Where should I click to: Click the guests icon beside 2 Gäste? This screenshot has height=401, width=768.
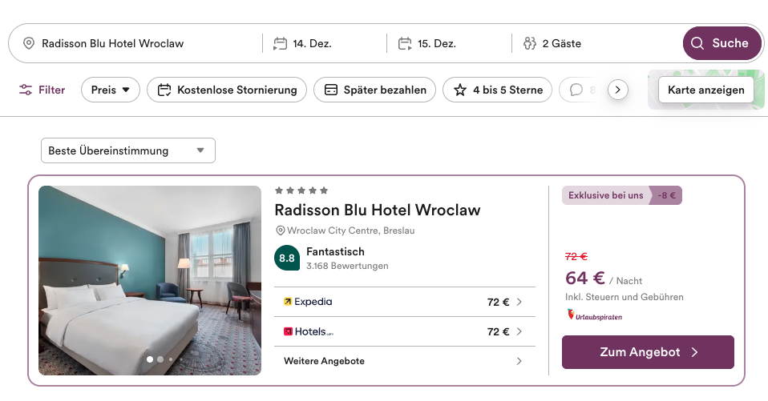point(529,43)
